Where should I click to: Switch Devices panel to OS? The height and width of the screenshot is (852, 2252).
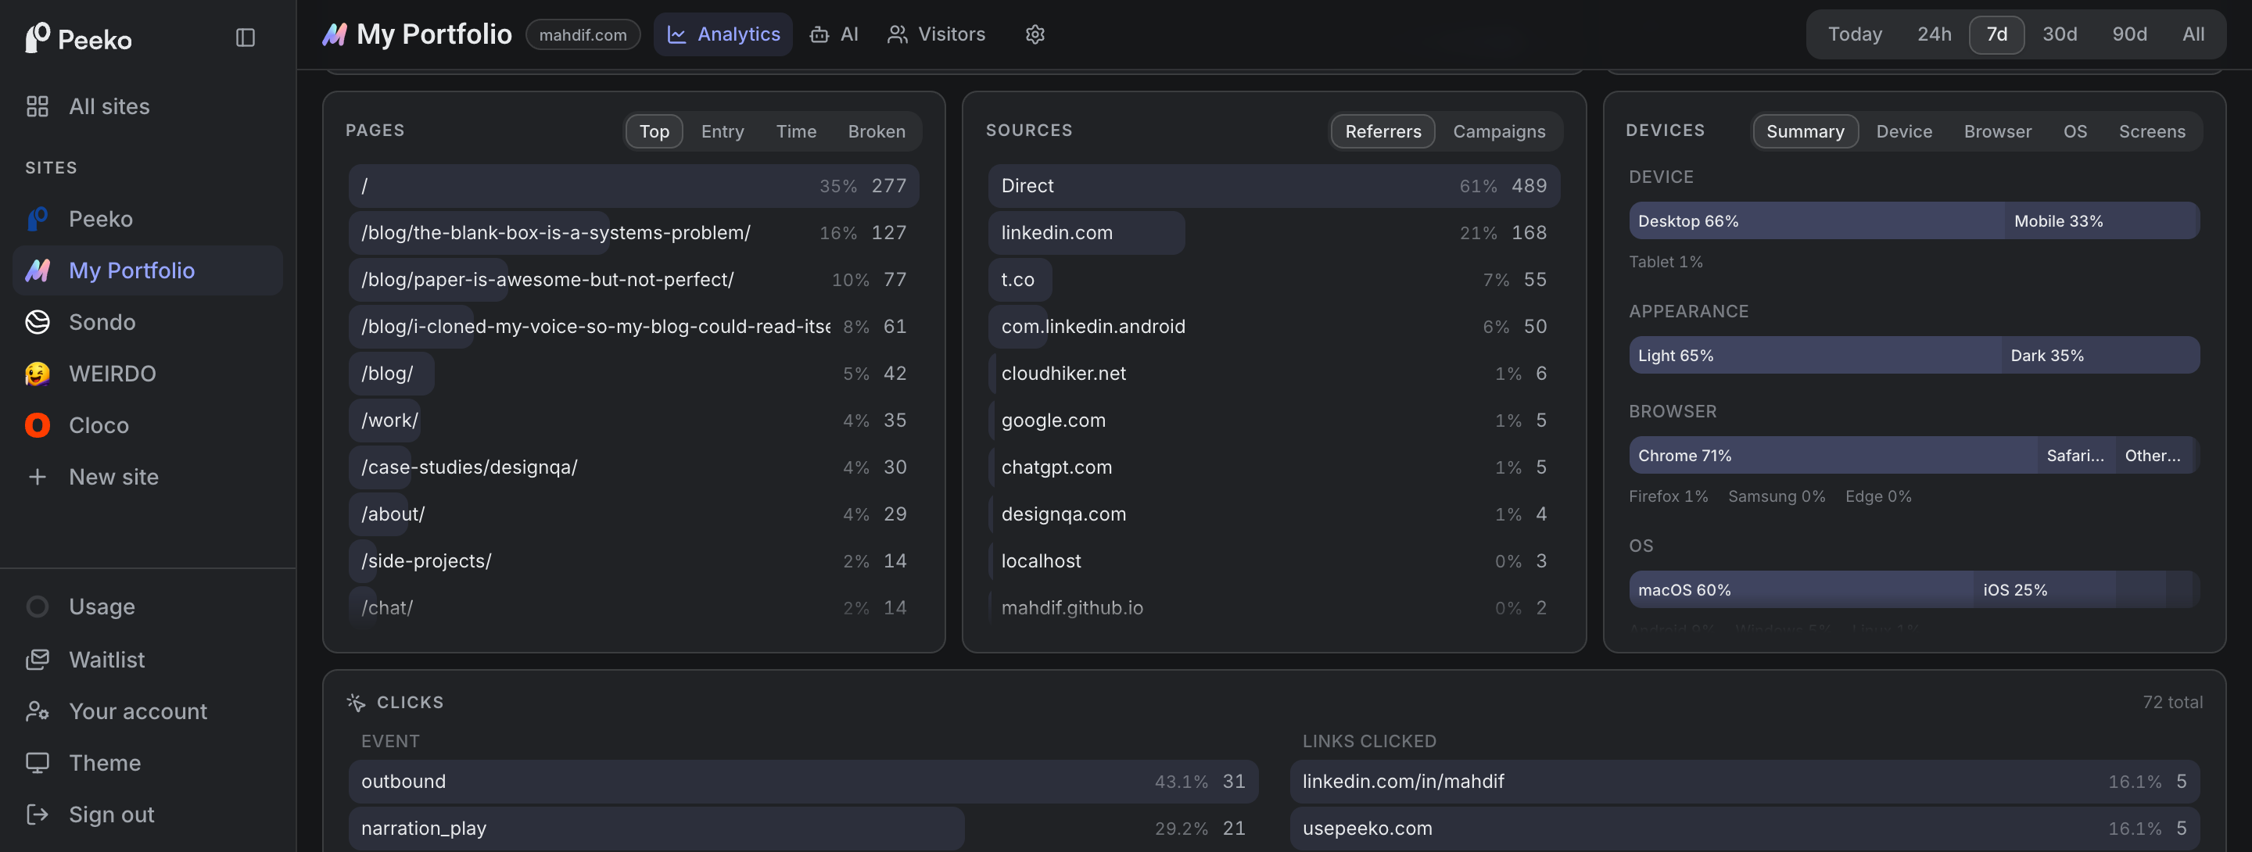coord(2074,131)
